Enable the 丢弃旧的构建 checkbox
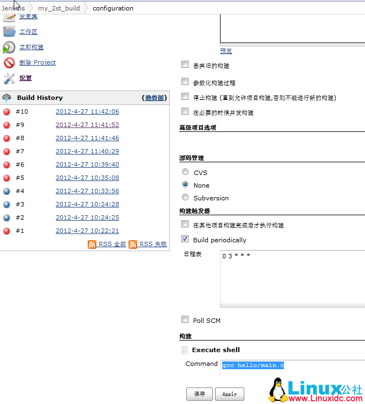Viewport: 365px width, 404px height. (185, 65)
